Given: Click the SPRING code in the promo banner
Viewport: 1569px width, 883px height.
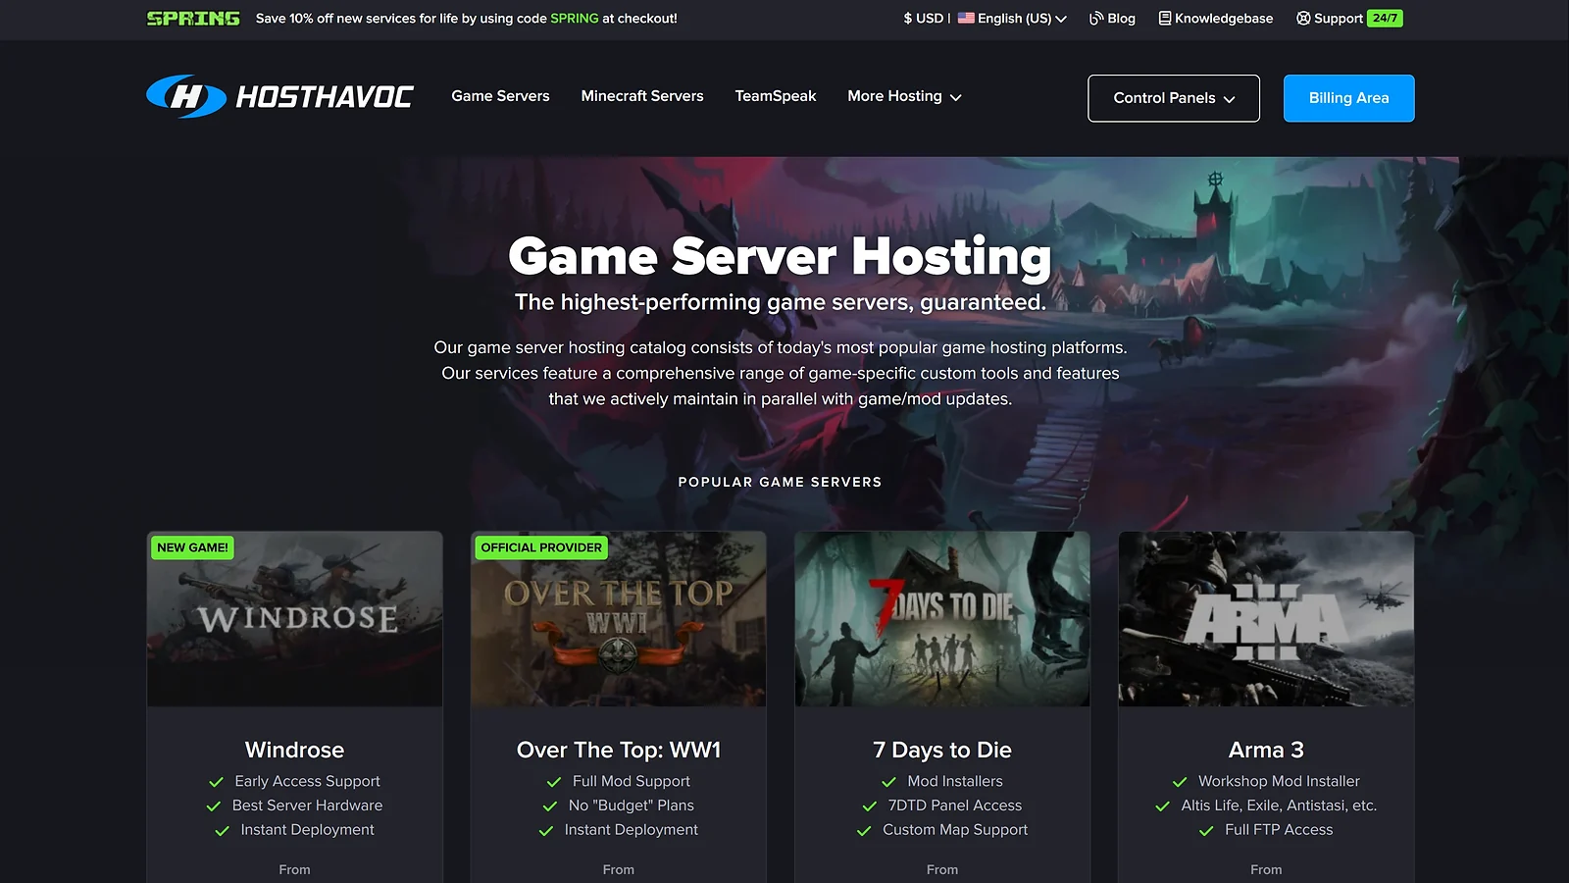Looking at the screenshot, I should (575, 18).
